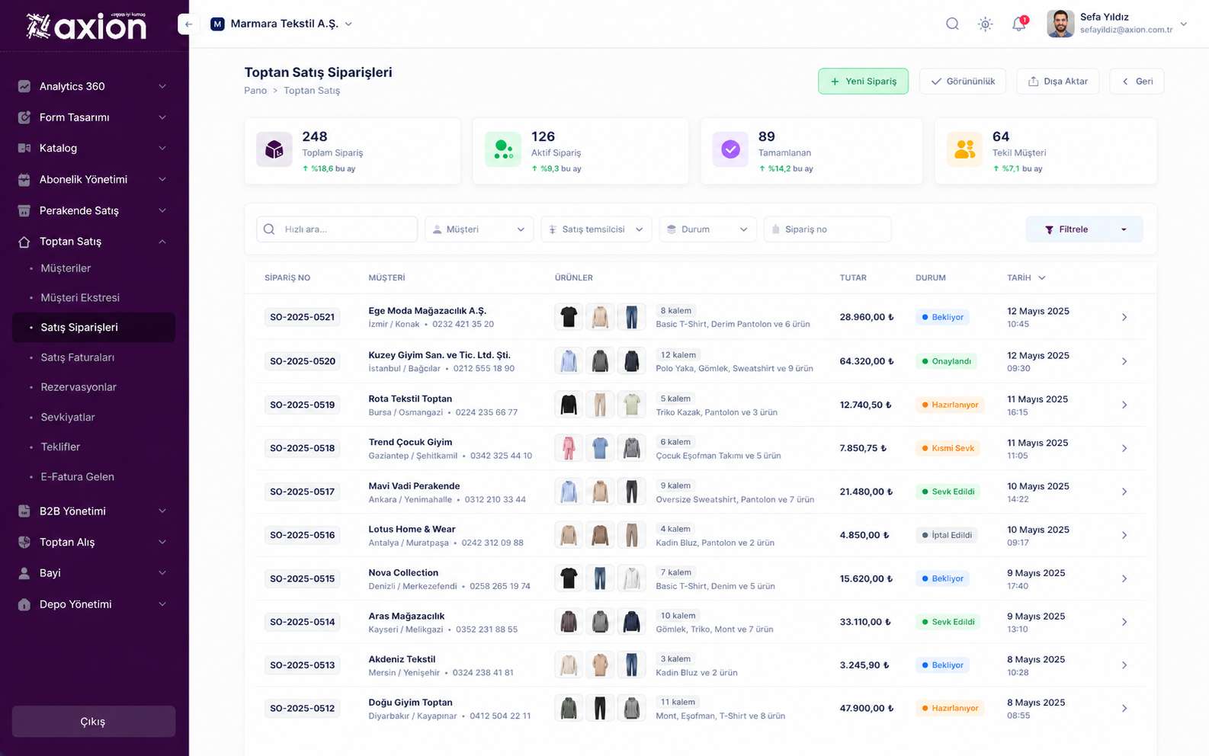Click the Hızlı ara search field
1209x756 pixels.
[x=337, y=229]
